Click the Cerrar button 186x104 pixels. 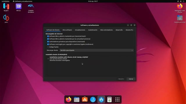click(x=131, y=79)
